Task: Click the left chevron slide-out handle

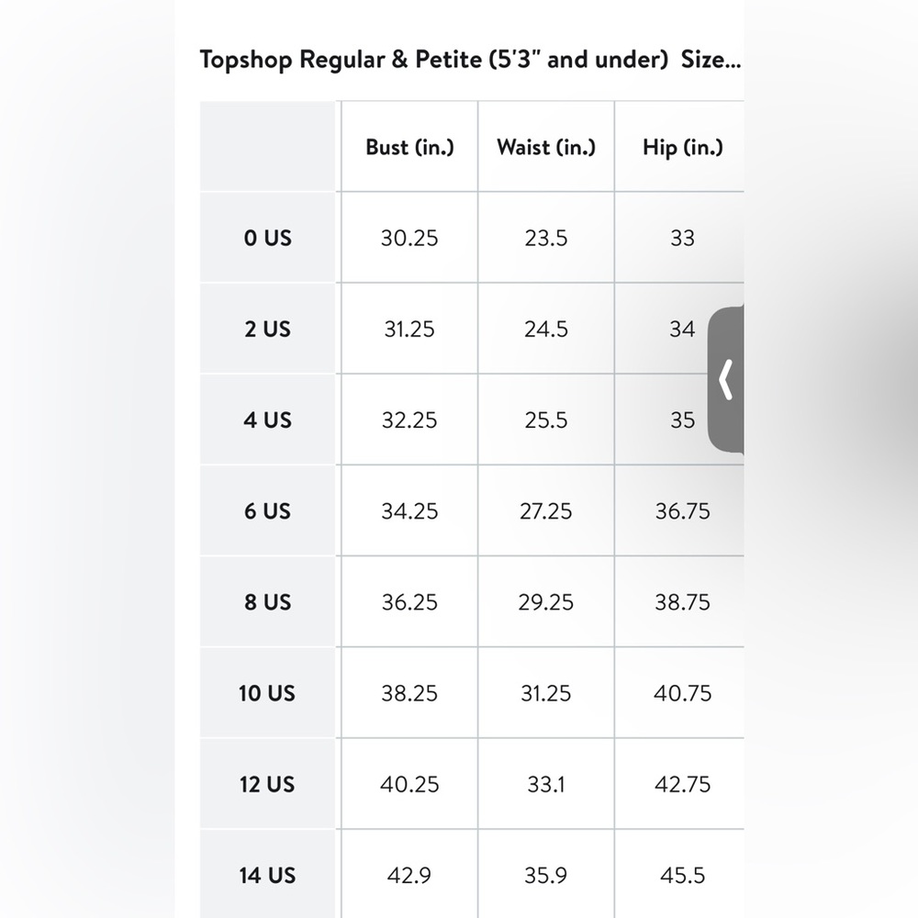Action: point(726,379)
